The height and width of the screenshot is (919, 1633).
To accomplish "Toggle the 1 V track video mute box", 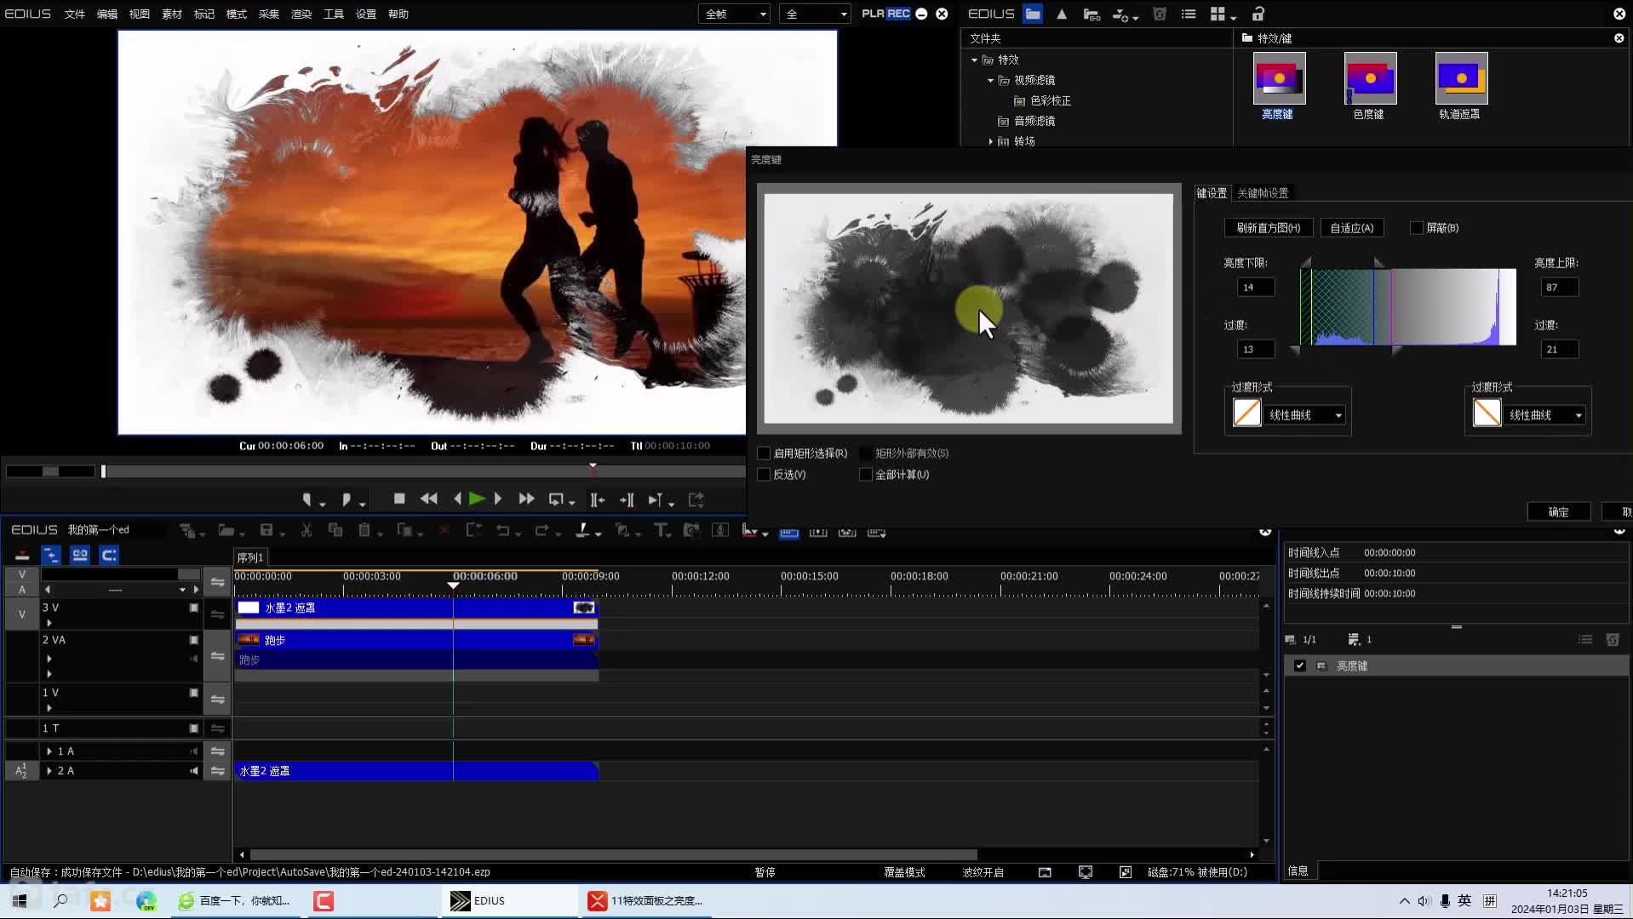I will click(194, 693).
